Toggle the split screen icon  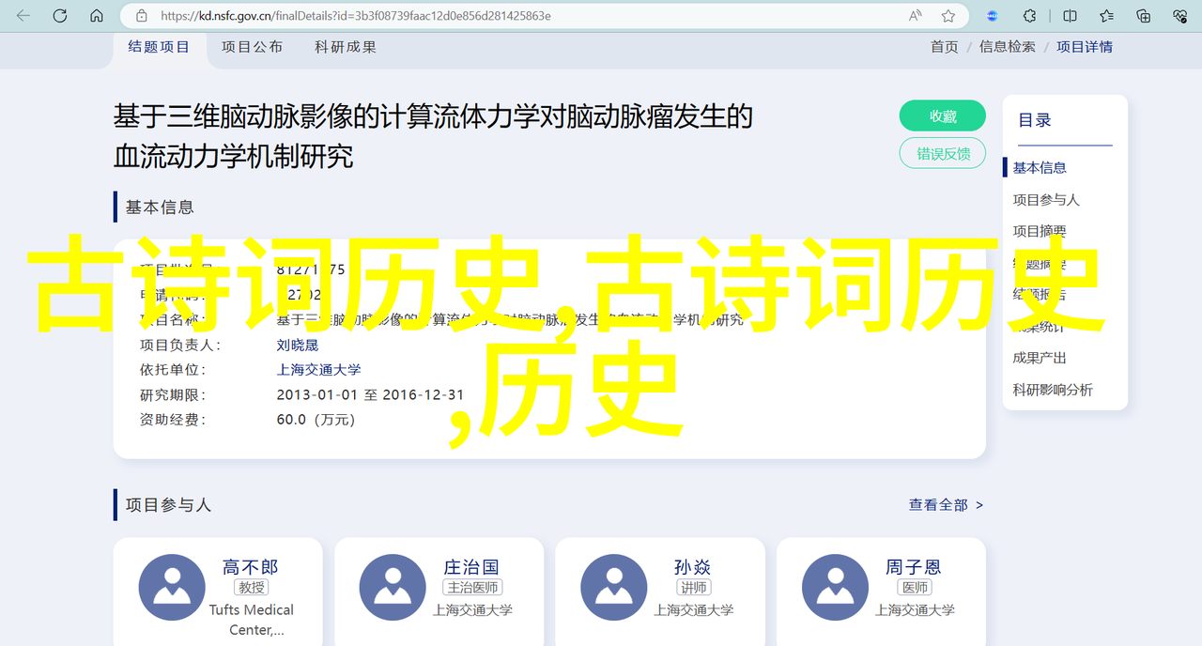pos(1070,16)
